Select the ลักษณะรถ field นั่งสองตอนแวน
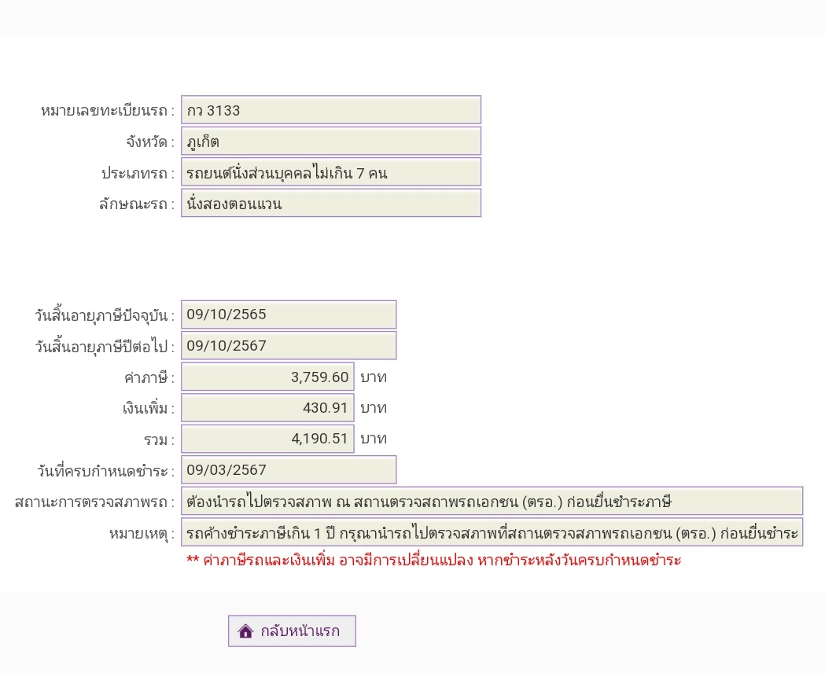This screenshot has width=825, height=673. pos(331,203)
